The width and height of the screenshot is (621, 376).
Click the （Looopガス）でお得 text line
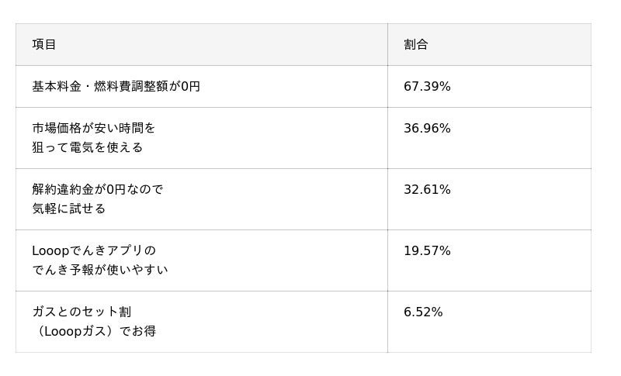pyautogui.click(x=94, y=331)
